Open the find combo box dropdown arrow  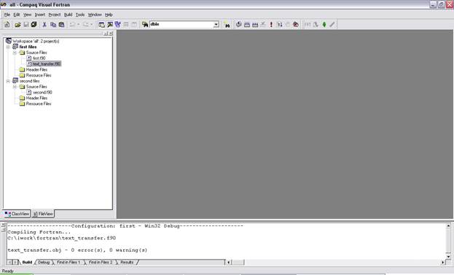tap(216, 25)
